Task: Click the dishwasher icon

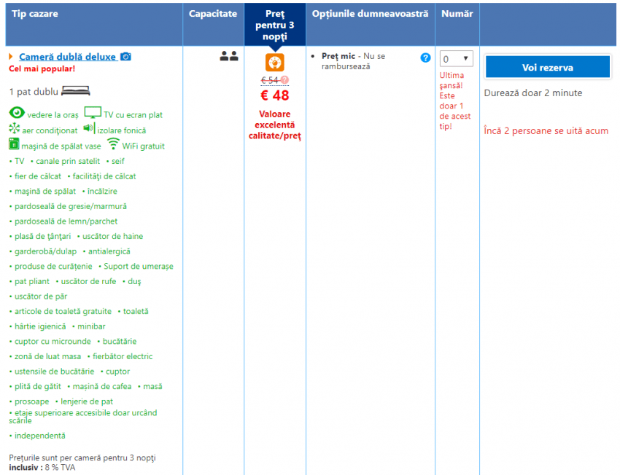Action: pyautogui.click(x=15, y=145)
